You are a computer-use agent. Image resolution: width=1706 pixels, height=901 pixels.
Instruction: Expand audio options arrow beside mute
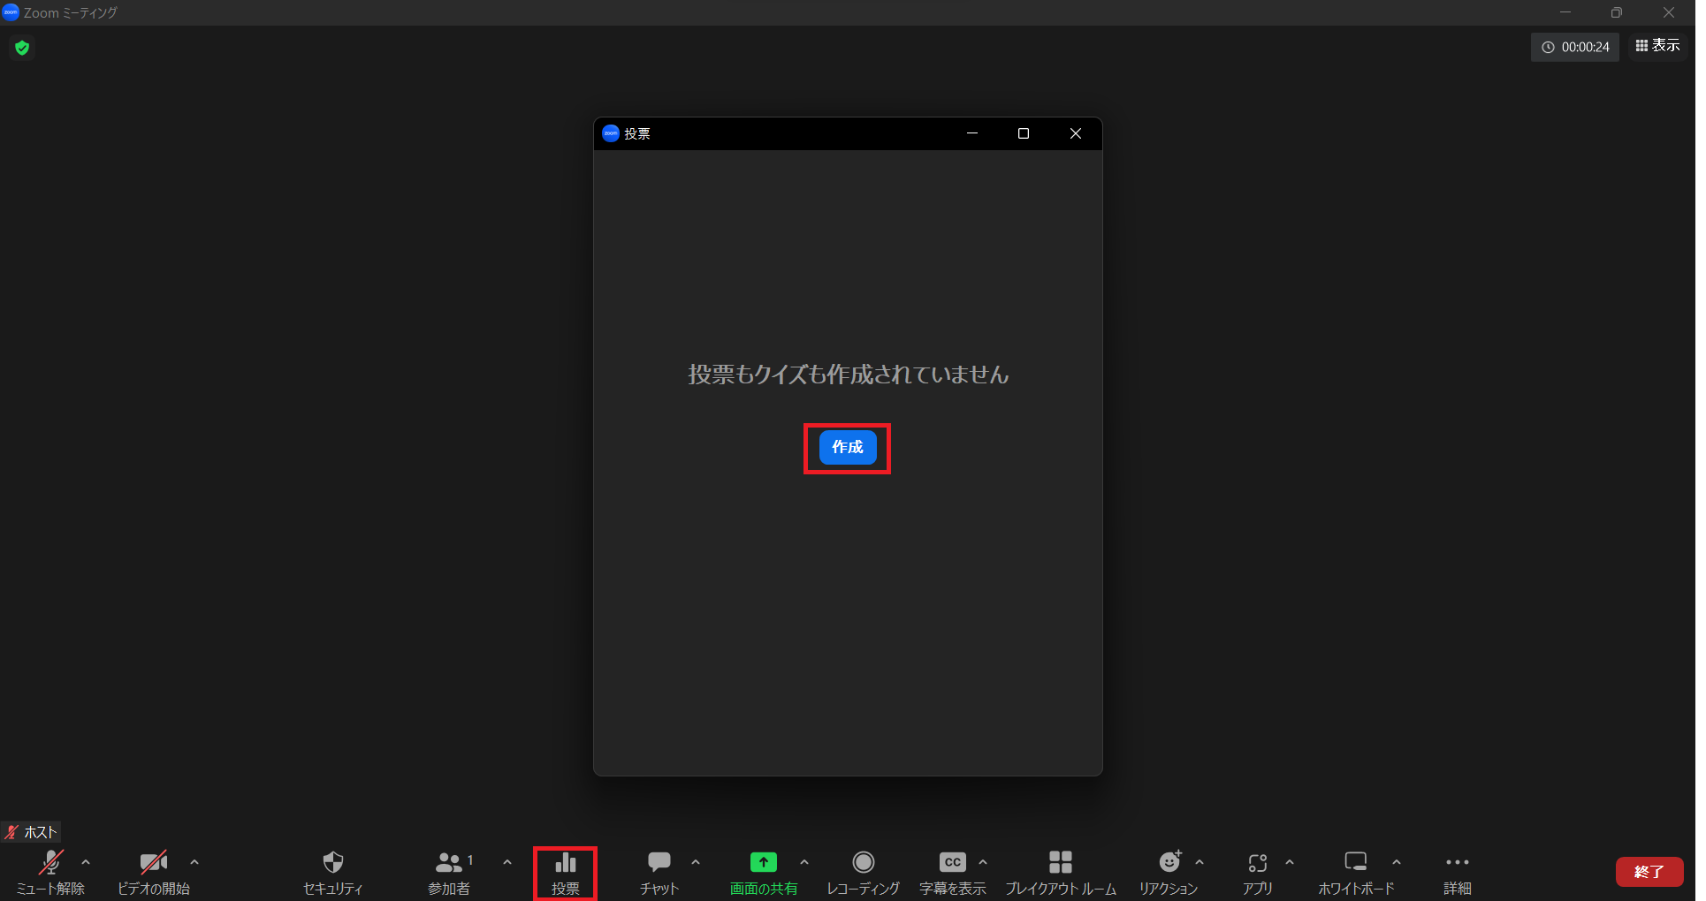pos(86,862)
